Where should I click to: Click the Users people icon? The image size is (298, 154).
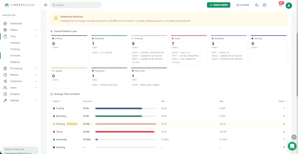pos(5,88)
